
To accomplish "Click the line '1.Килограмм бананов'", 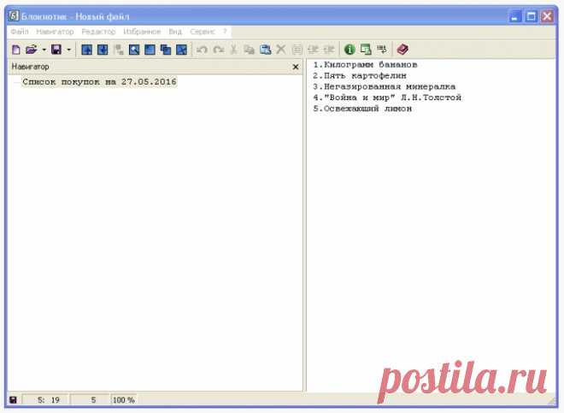I will tap(365, 65).
